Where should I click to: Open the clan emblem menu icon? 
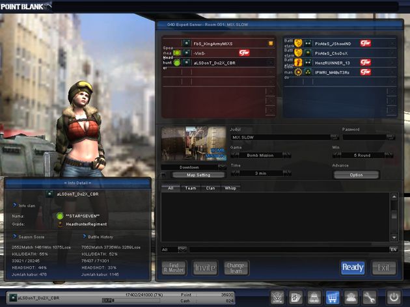[x=278, y=297]
